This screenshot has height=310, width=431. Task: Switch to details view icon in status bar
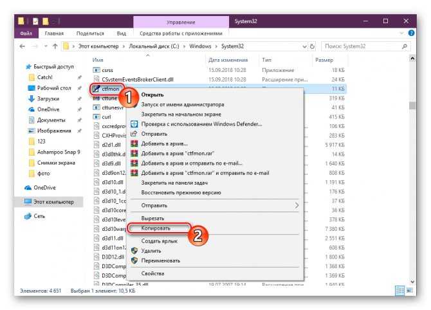[x=399, y=291]
